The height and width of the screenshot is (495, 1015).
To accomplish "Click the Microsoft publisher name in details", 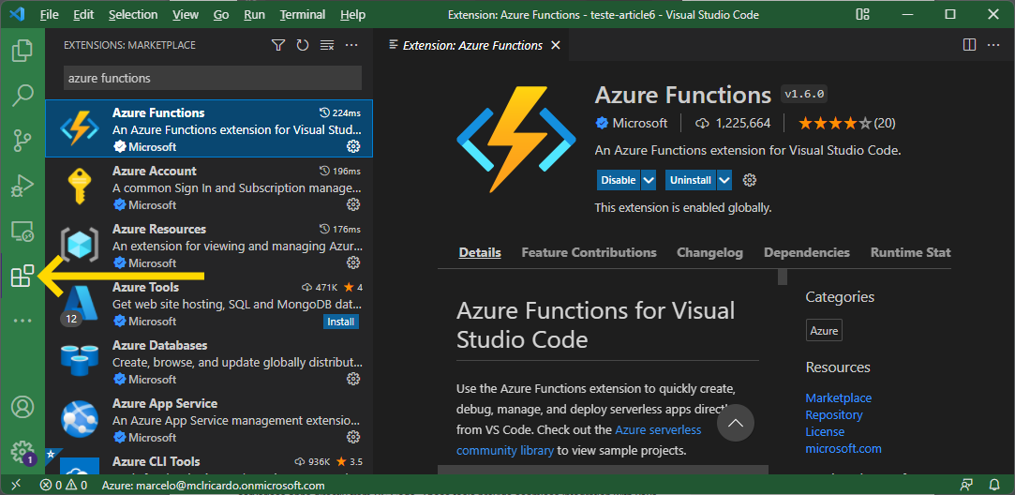I will (x=639, y=123).
